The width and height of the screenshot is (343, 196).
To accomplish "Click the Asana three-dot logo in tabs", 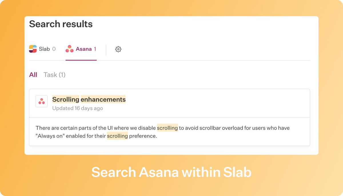I will (69, 49).
